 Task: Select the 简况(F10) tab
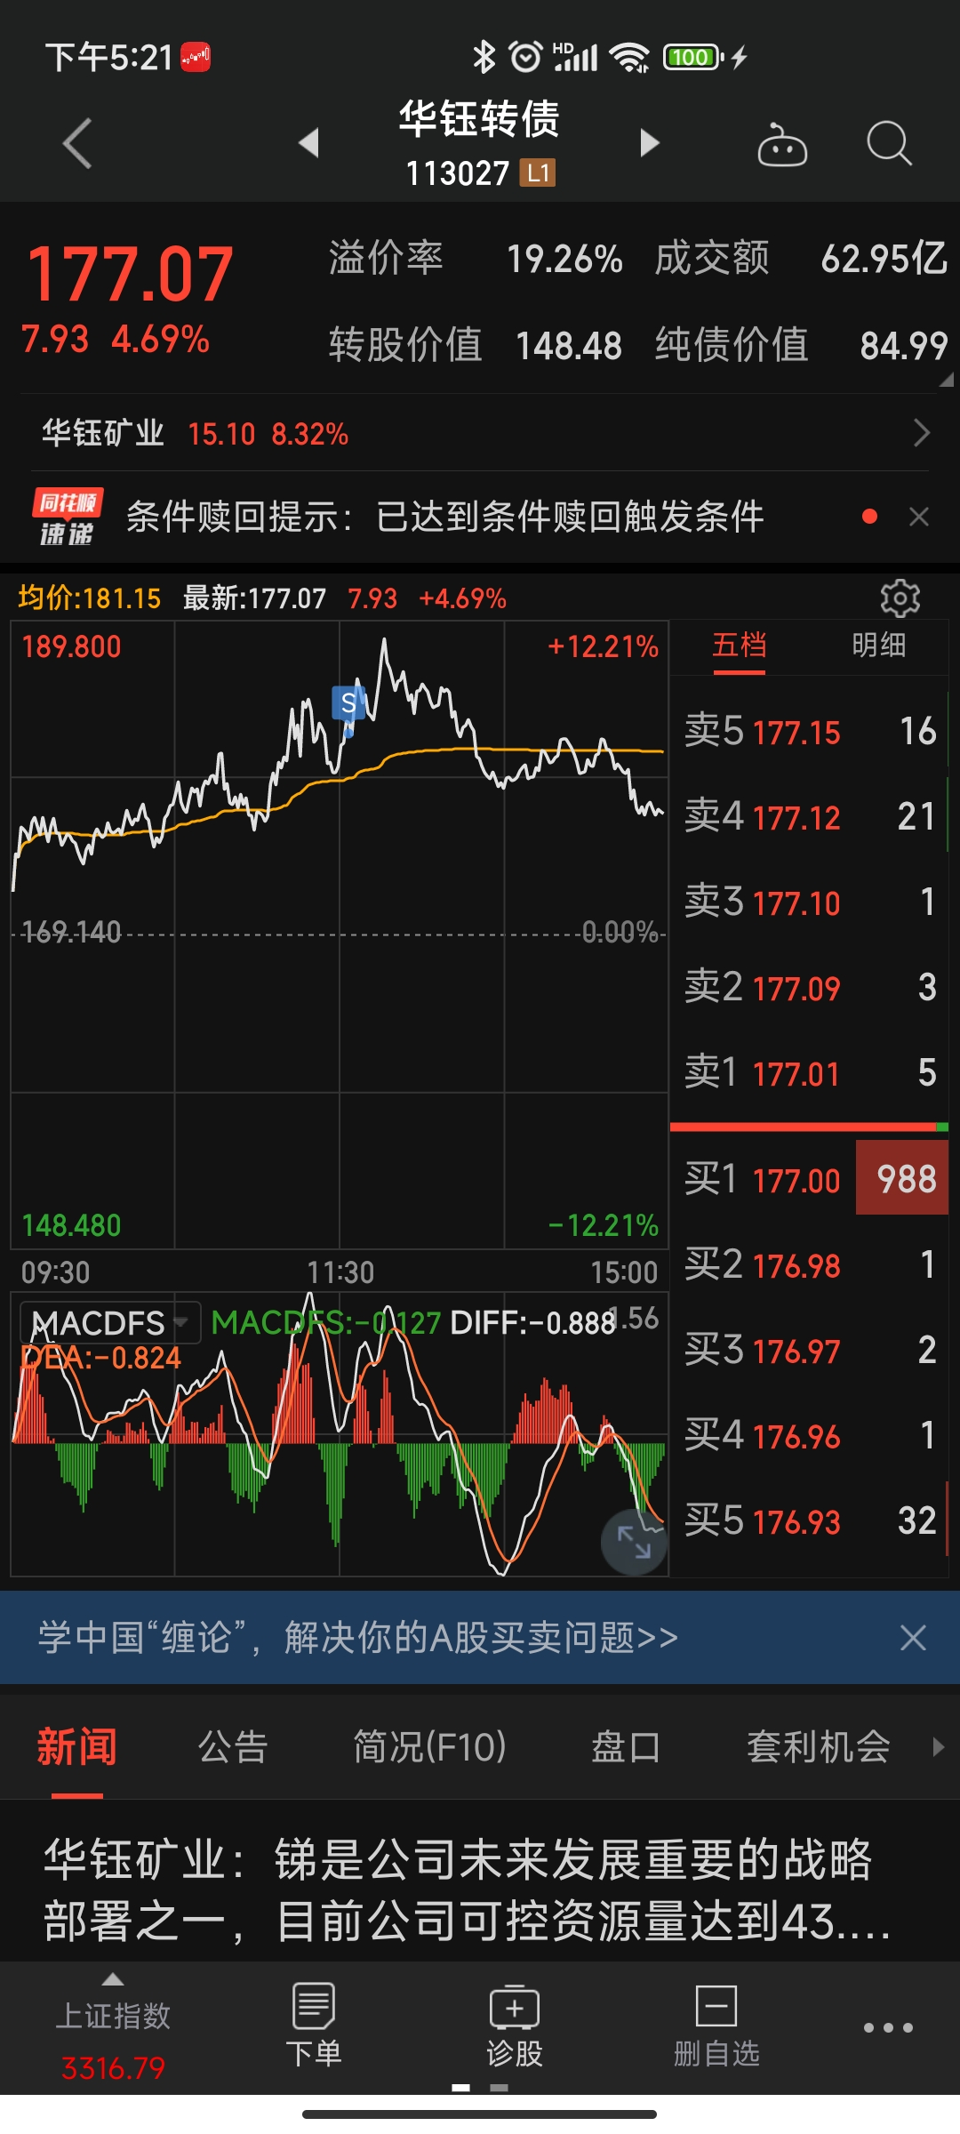click(430, 1746)
